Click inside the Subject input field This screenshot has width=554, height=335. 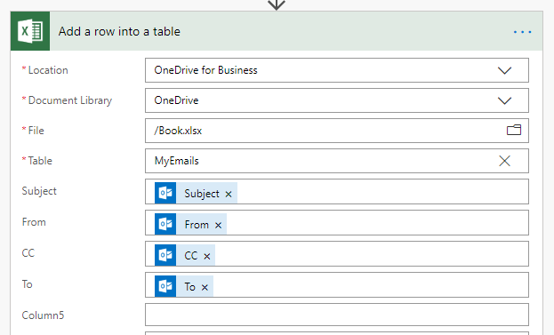tap(337, 192)
